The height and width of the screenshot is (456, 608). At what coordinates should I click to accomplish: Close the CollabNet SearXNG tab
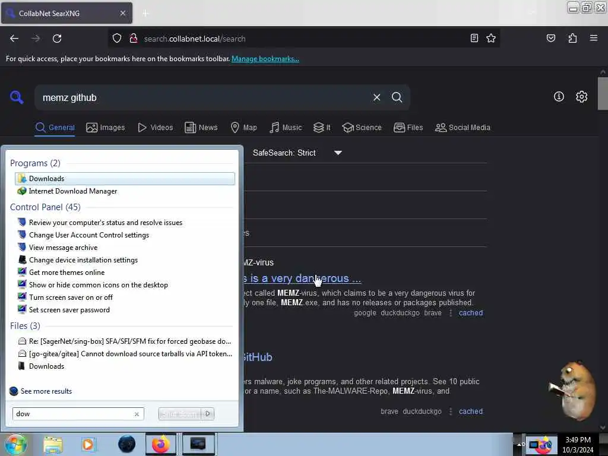(123, 13)
